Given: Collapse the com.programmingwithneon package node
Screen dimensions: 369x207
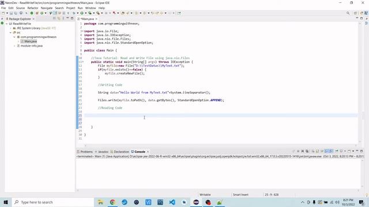Looking at the screenshot, I should [14, 37].
